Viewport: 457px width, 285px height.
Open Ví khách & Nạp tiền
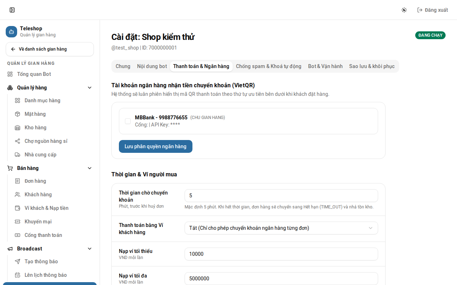coord(53,208)
